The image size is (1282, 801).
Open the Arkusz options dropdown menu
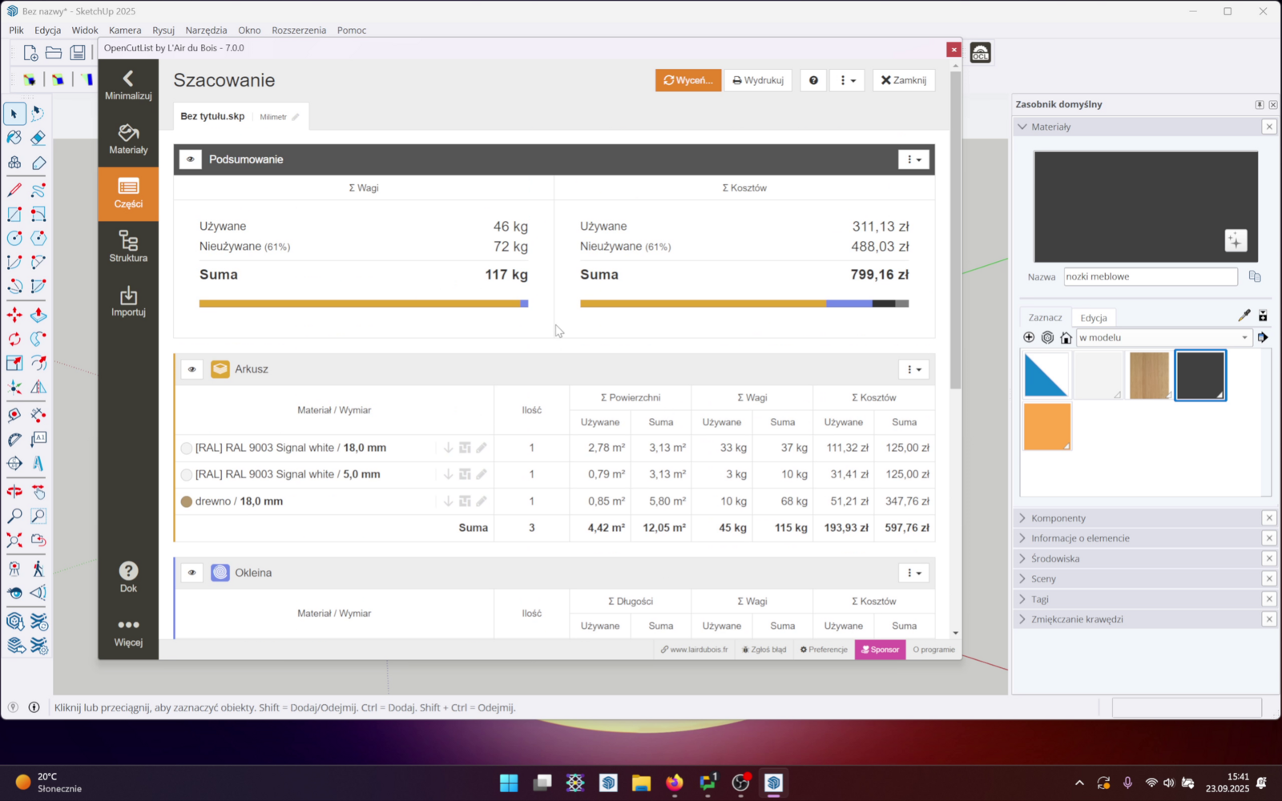913,369
